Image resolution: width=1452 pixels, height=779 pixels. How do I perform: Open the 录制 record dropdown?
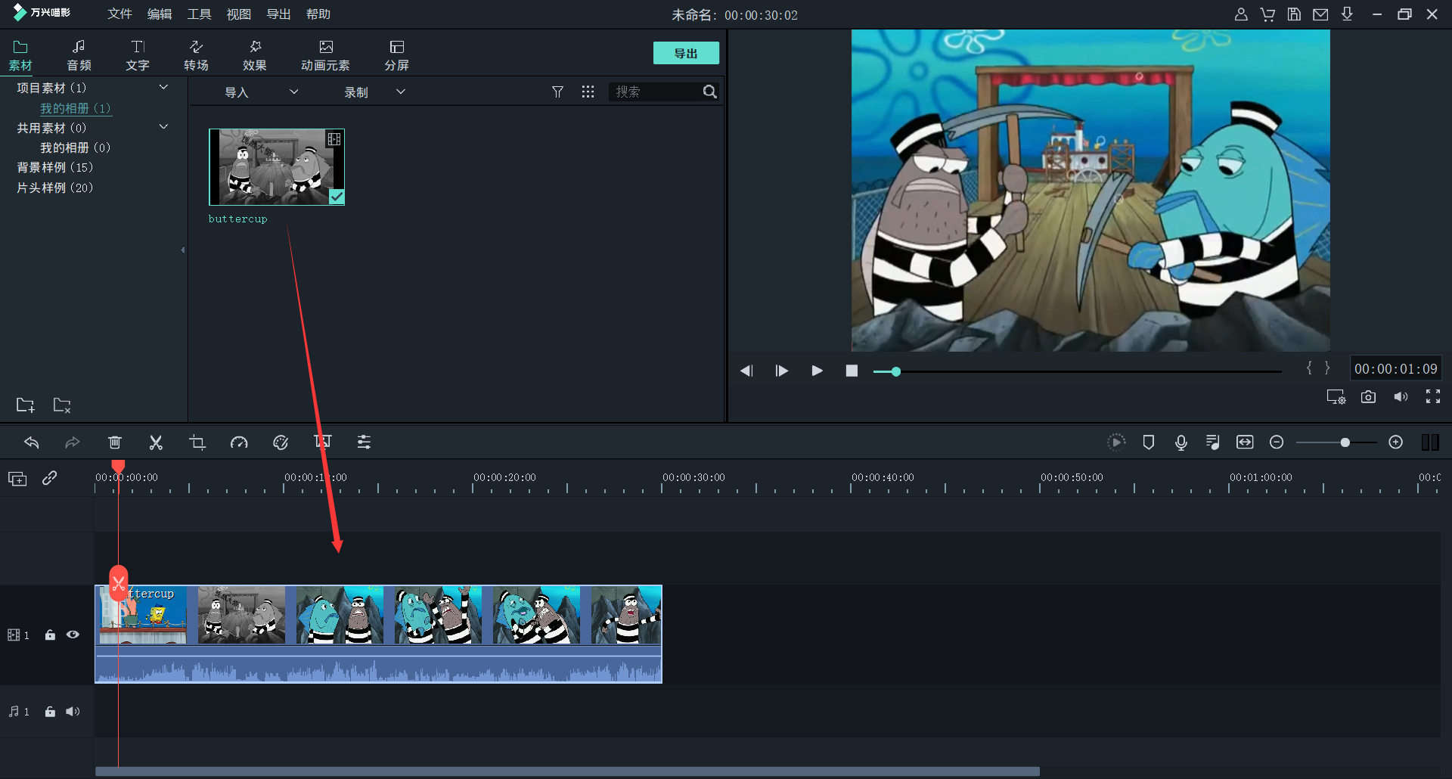[x=401, y=92]
